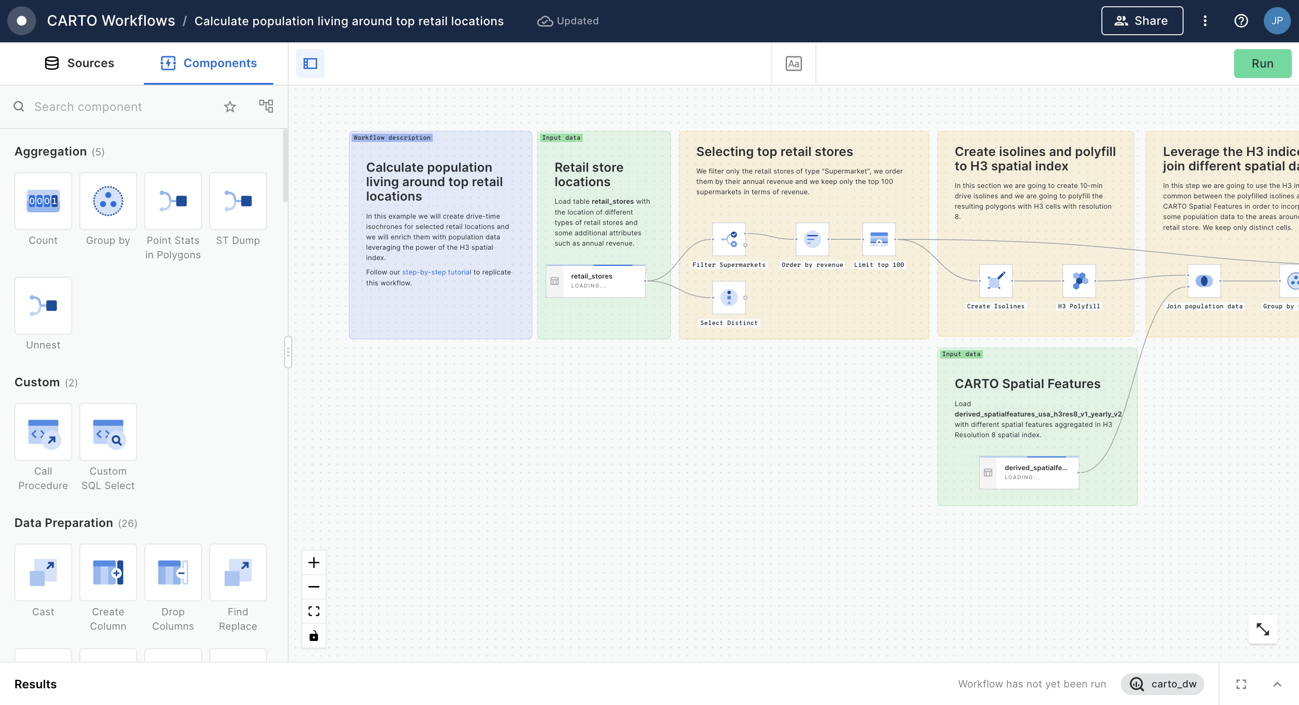Toggle the left sidebar panel visibility
Image resolution: width=1299 pixels, height=705 pixels.
pyautogui.click(x=310, y=64)
